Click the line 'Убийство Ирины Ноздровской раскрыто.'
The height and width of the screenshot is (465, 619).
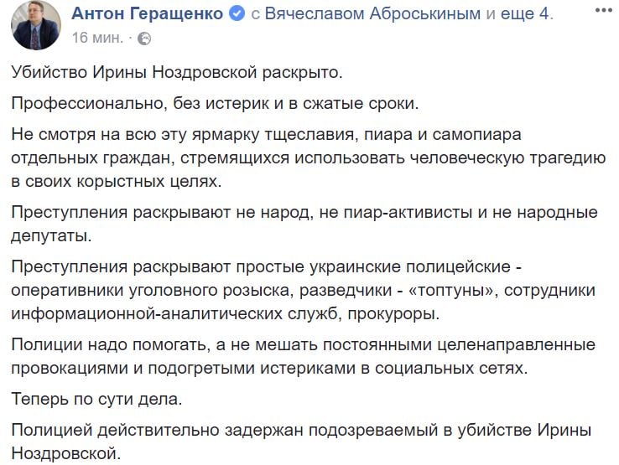point(176,72)
